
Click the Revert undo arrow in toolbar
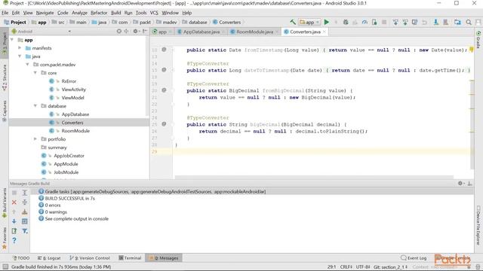tap(424, 22)
